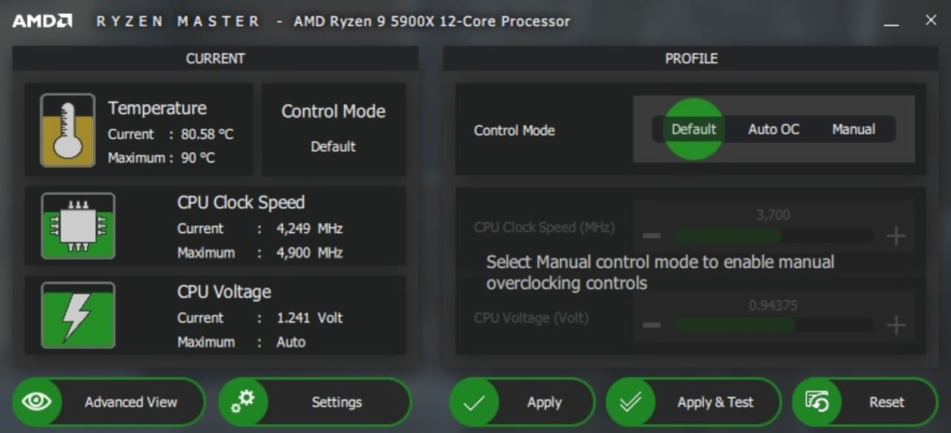951x433 pixels.
Task: Click the Control Mode label in PROFILE
Action: 515,130
